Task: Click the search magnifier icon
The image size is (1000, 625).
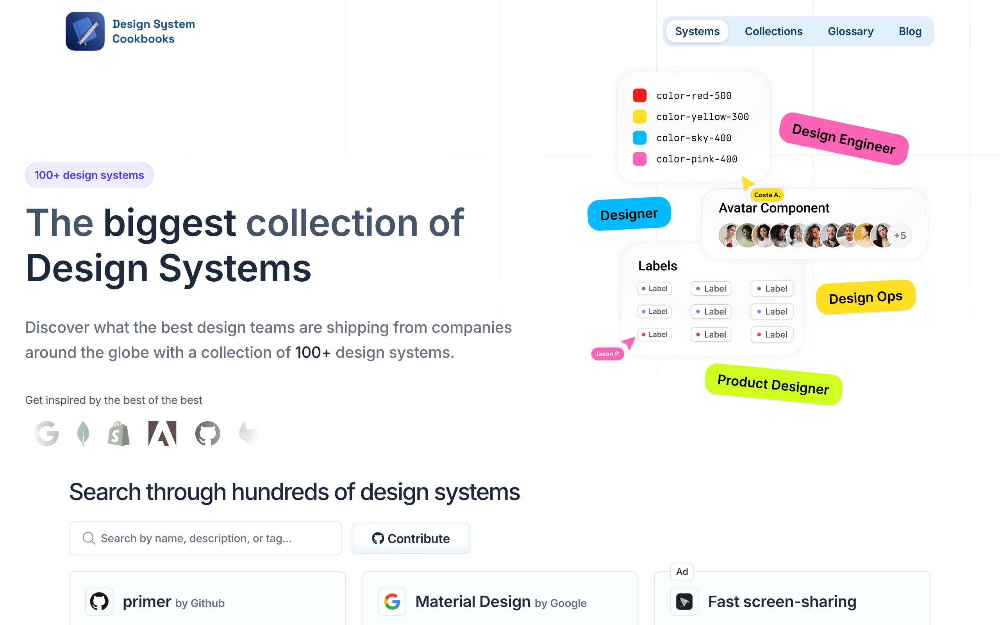Action: 89,538
